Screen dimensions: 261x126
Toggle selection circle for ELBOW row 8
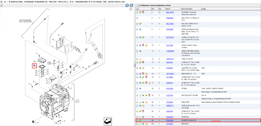pos(137,29)
